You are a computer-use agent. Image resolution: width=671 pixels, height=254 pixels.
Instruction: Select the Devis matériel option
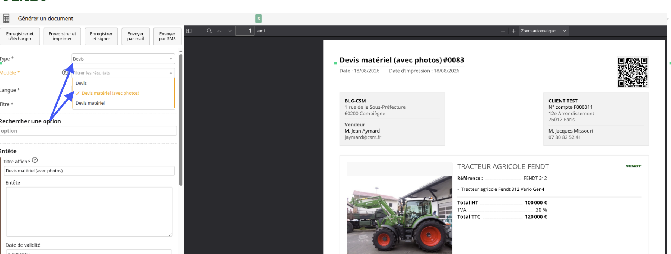123,103
